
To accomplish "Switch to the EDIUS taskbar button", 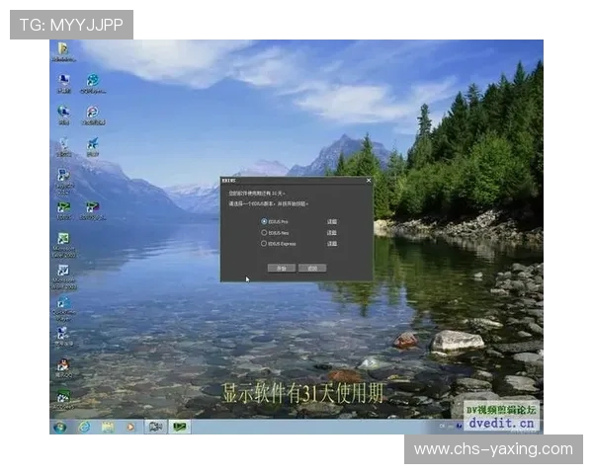I will click(181, 427).
